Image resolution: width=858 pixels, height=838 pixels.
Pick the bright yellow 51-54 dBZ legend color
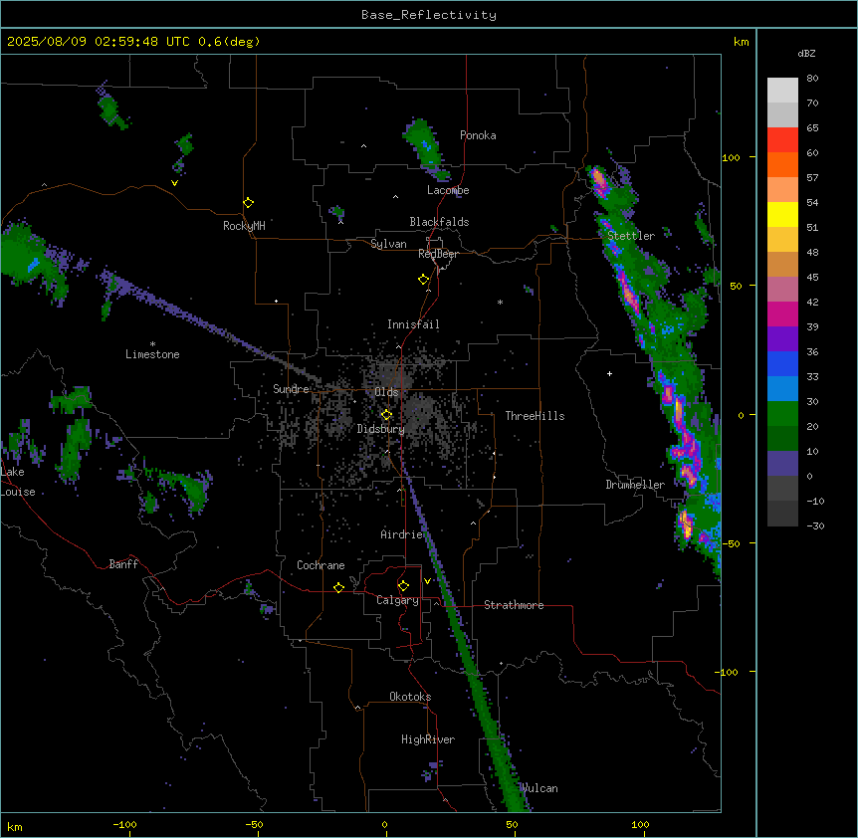(782, 215)
